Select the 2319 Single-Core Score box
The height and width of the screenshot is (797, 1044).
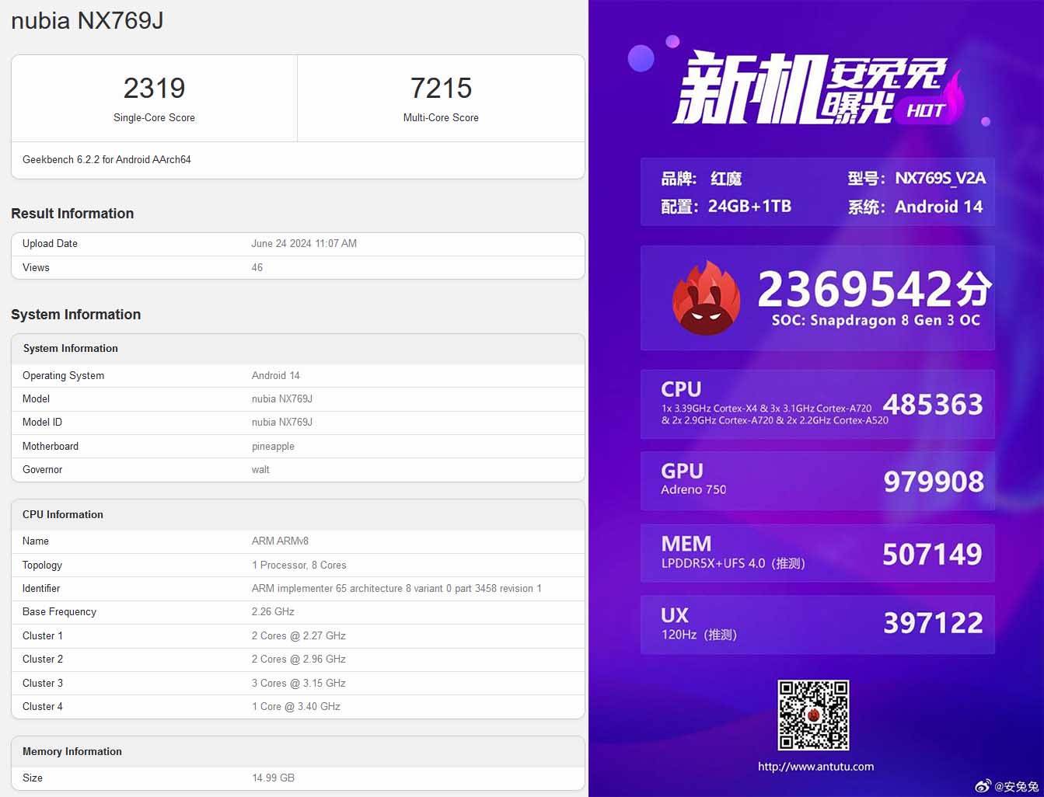point(154,99)
